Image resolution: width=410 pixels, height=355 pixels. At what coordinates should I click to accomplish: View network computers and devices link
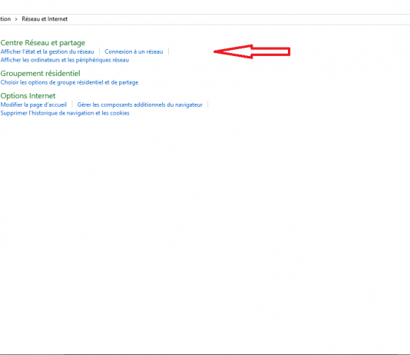point(64,60)
